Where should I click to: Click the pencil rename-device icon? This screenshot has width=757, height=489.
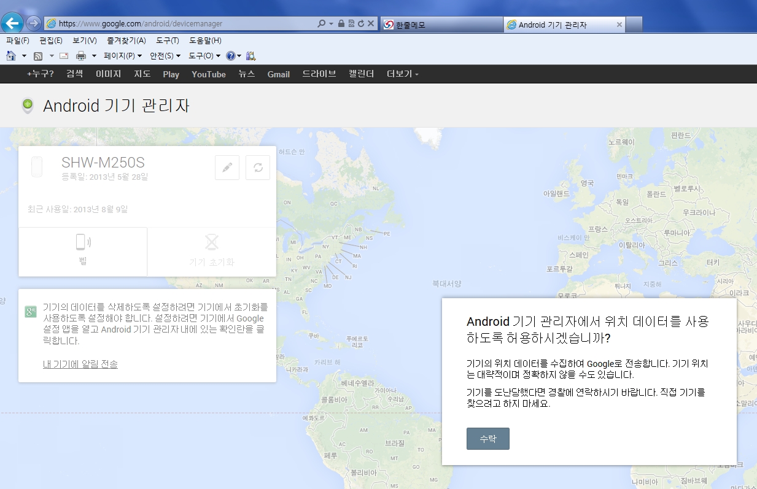(x=227, y=167)
